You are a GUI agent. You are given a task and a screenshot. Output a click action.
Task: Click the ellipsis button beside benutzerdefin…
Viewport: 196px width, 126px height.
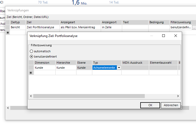pos(194,27)
